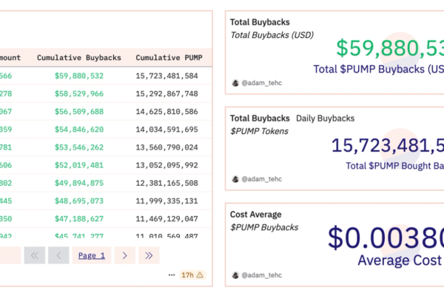This screenshot has width=444, height=296.
Task: Skip to last page double chevron
Action: click(x=149, y=255)
